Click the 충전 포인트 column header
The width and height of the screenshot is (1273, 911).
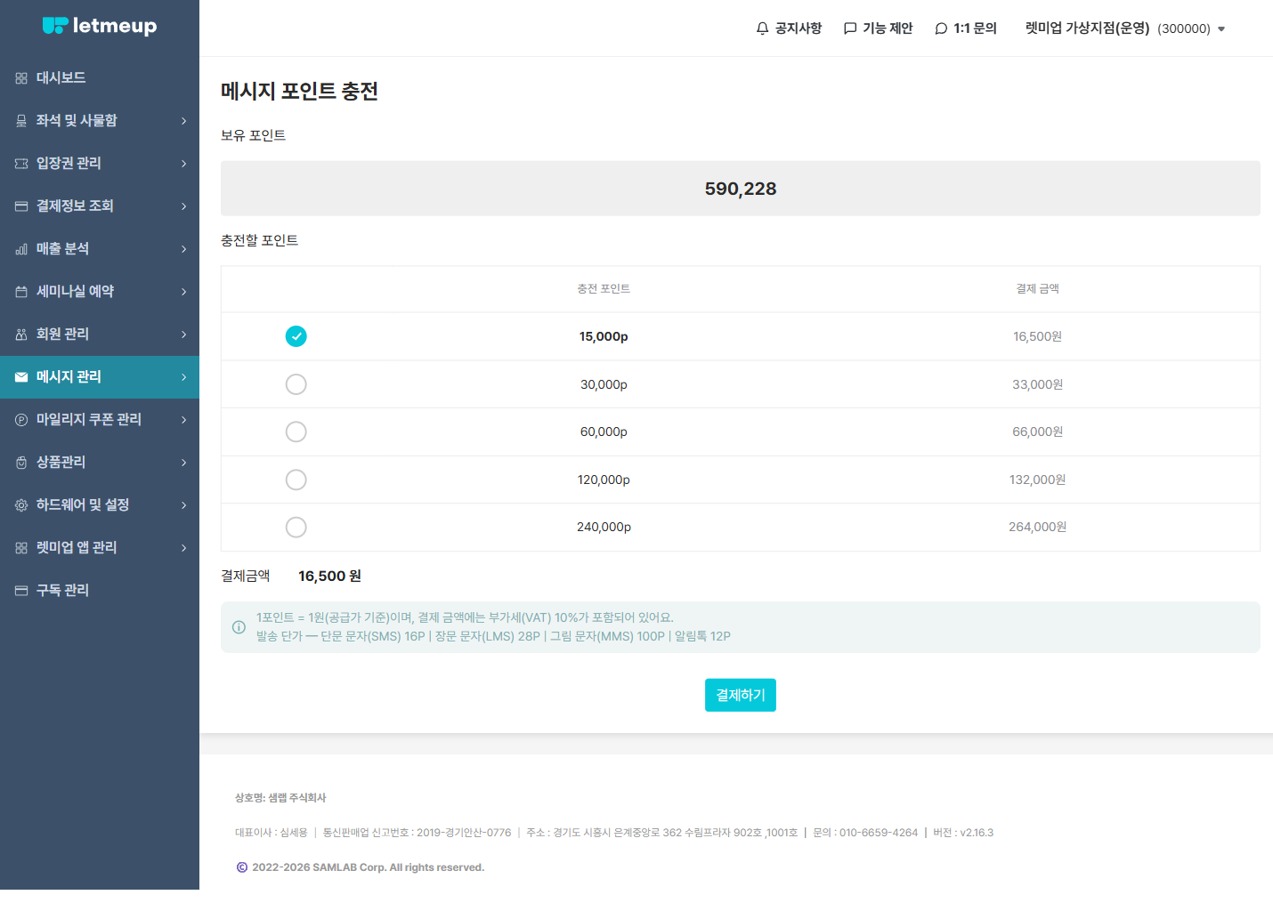[x=604, y=289]
